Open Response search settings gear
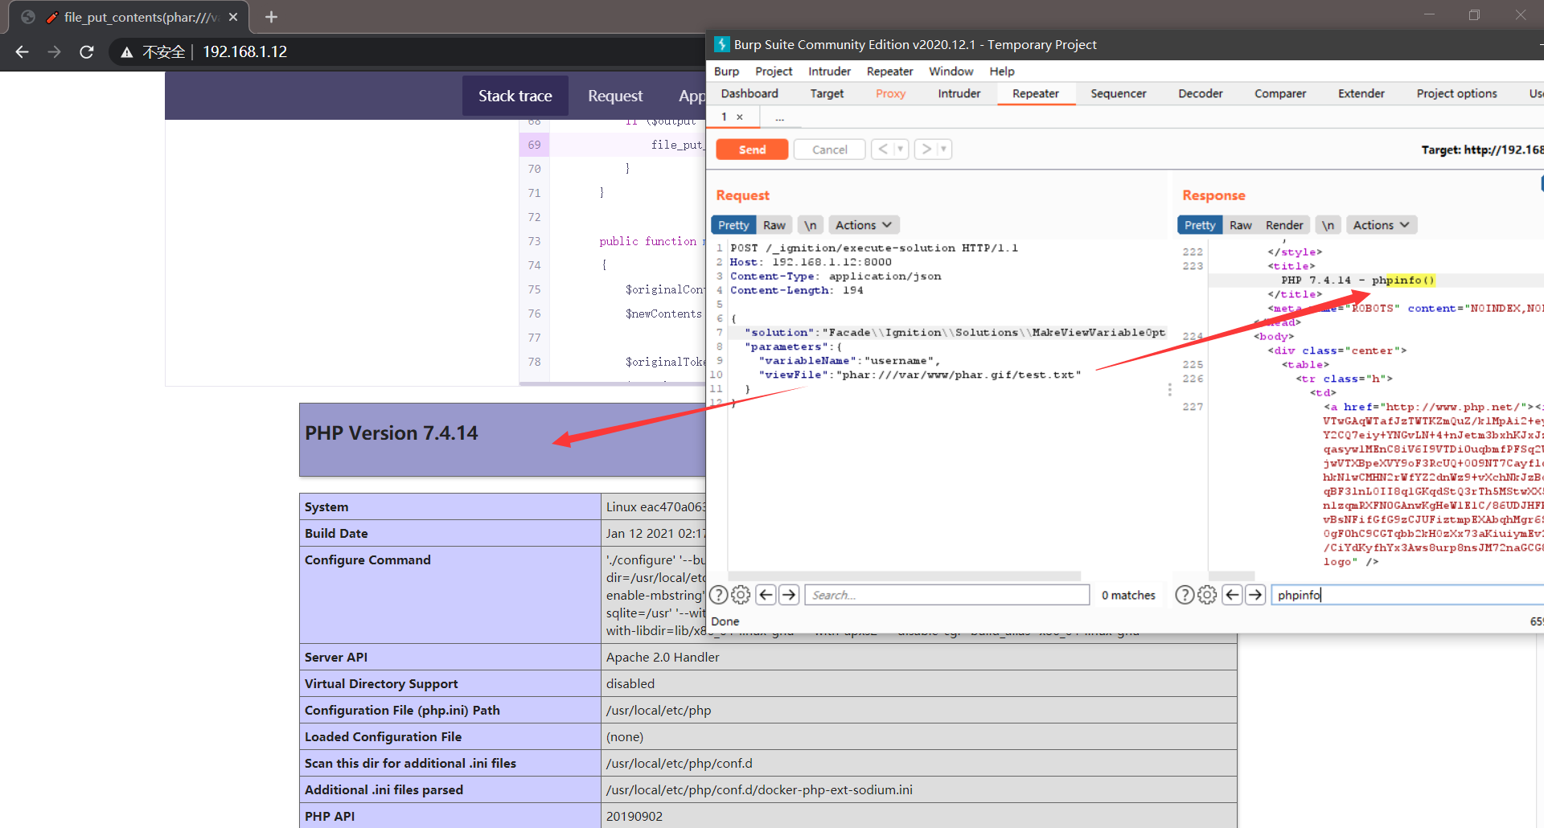The height and width of the screenshot is (828, 1544). click(1207, 595)
